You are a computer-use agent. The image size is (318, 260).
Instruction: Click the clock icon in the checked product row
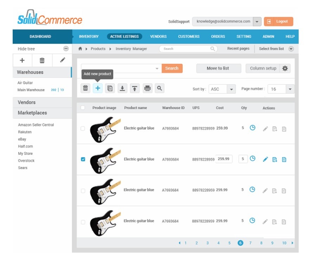(253, 159)
